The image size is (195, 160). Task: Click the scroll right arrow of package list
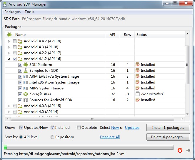coord(182,119)
